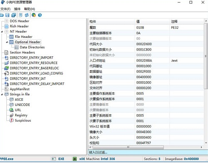208x163 pixels.
Task: Click the horizontal scrollbar left arrow
Action: (90, 147)
